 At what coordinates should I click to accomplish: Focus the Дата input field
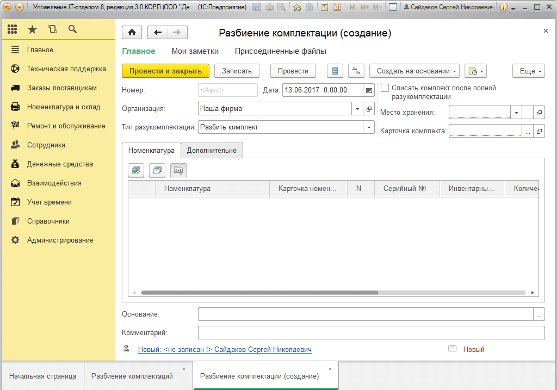click(323, 90)
